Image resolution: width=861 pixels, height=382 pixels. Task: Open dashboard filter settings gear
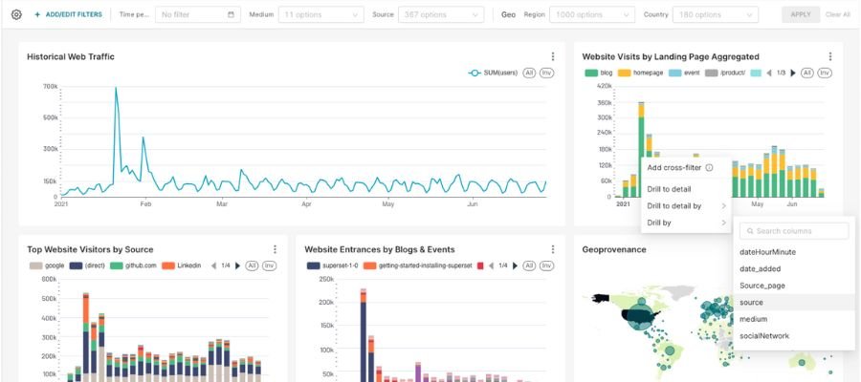click(x=16, y=14)
